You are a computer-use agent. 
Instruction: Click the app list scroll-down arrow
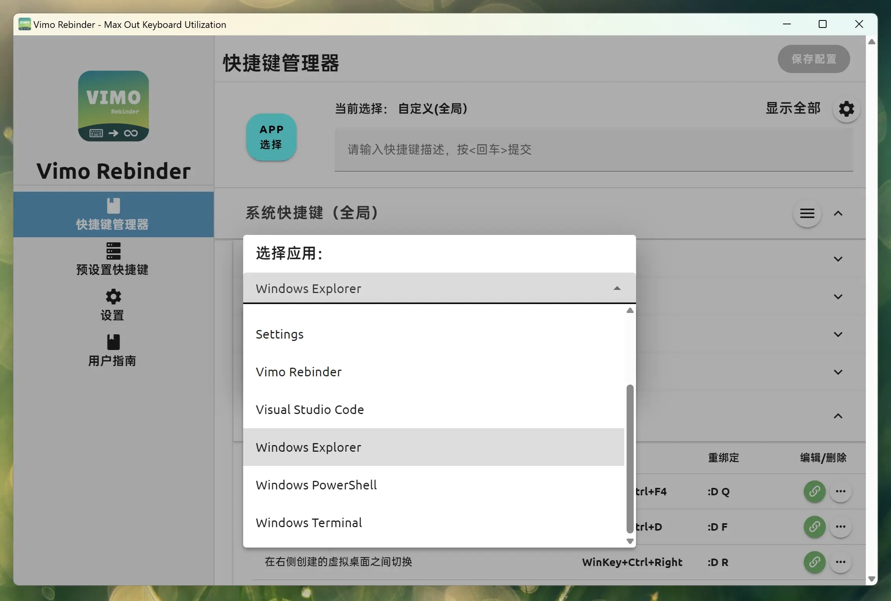click(x=630, y=541)
